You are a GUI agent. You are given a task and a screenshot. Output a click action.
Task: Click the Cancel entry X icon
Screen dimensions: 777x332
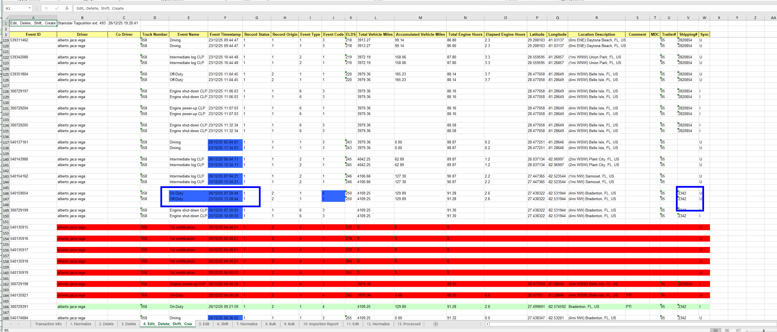pyautogui.click(x=47, y=9)
